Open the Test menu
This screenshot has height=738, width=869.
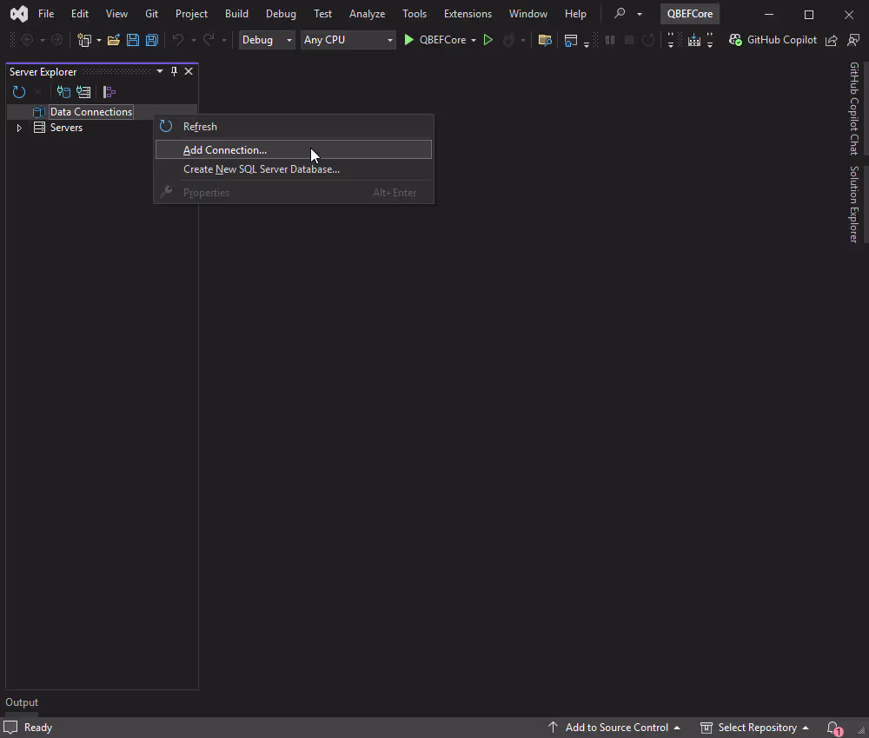[x=322, y=14]
